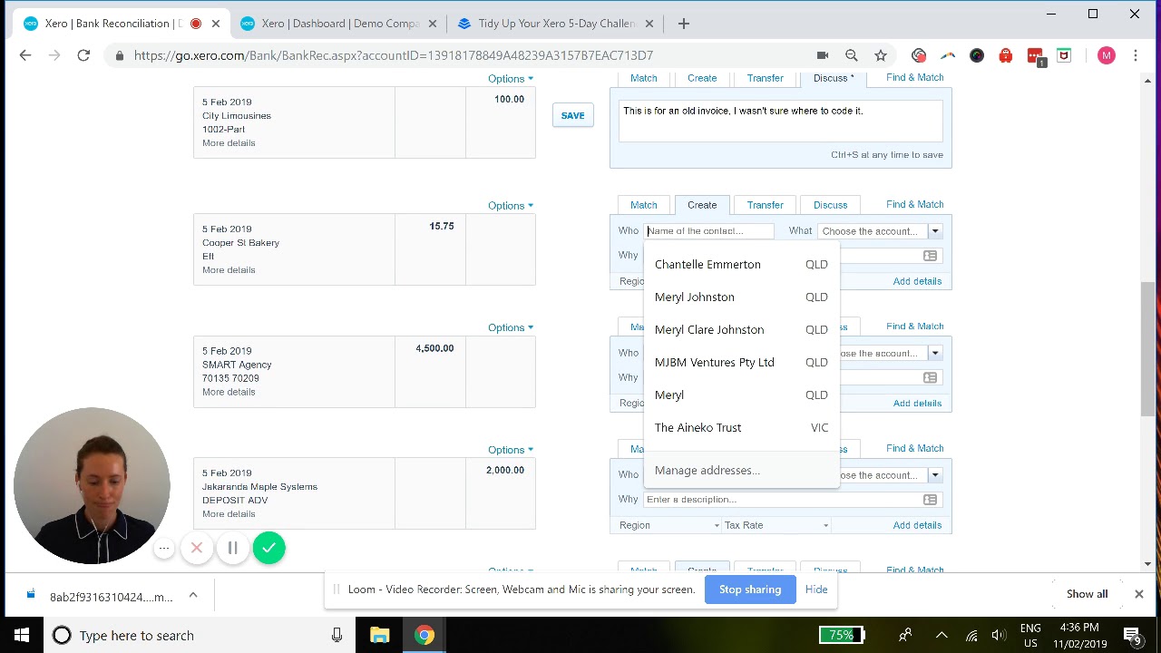Open Loom more options ellipsis
The image size is (1161, 653).
[x=164, y=548]
